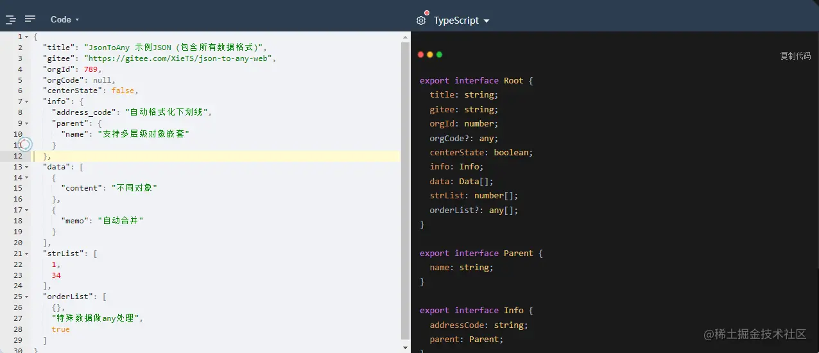Screen dimensions: 819x353
Task: Click the "parent: Parent;" line
Action: pyautogui.click(x=467, y=340)
